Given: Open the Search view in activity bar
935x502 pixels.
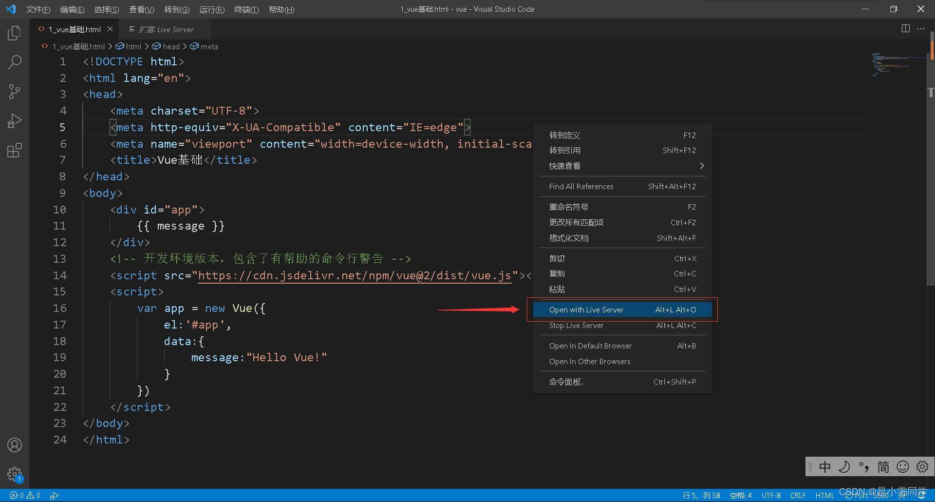Looking at the screenshot, I should [15, 62].
